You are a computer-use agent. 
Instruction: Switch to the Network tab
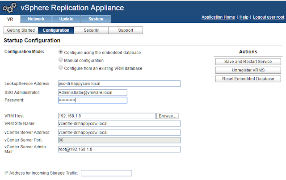pos(36,19)
